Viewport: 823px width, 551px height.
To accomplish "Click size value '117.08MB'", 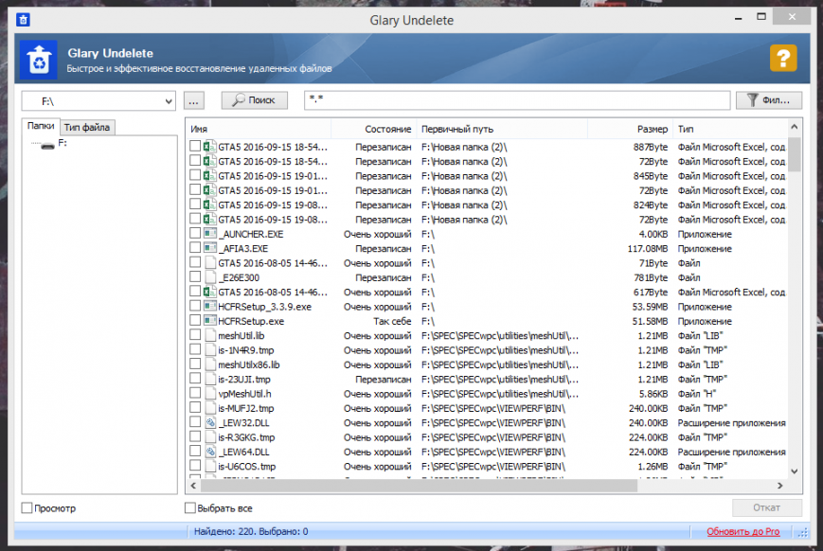I will (647, 248).
